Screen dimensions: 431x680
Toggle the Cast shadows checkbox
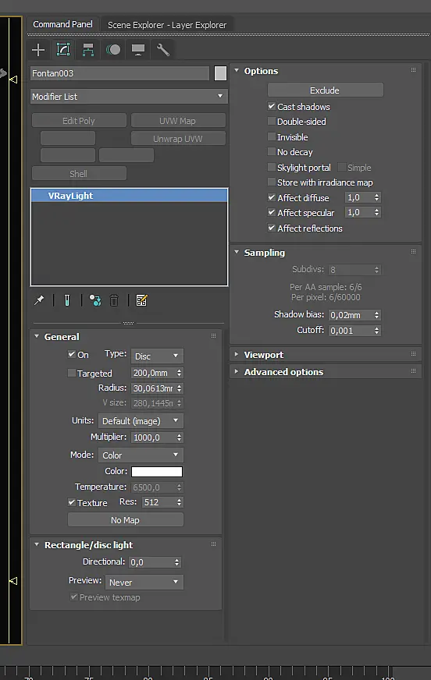[x=271, y=106]
